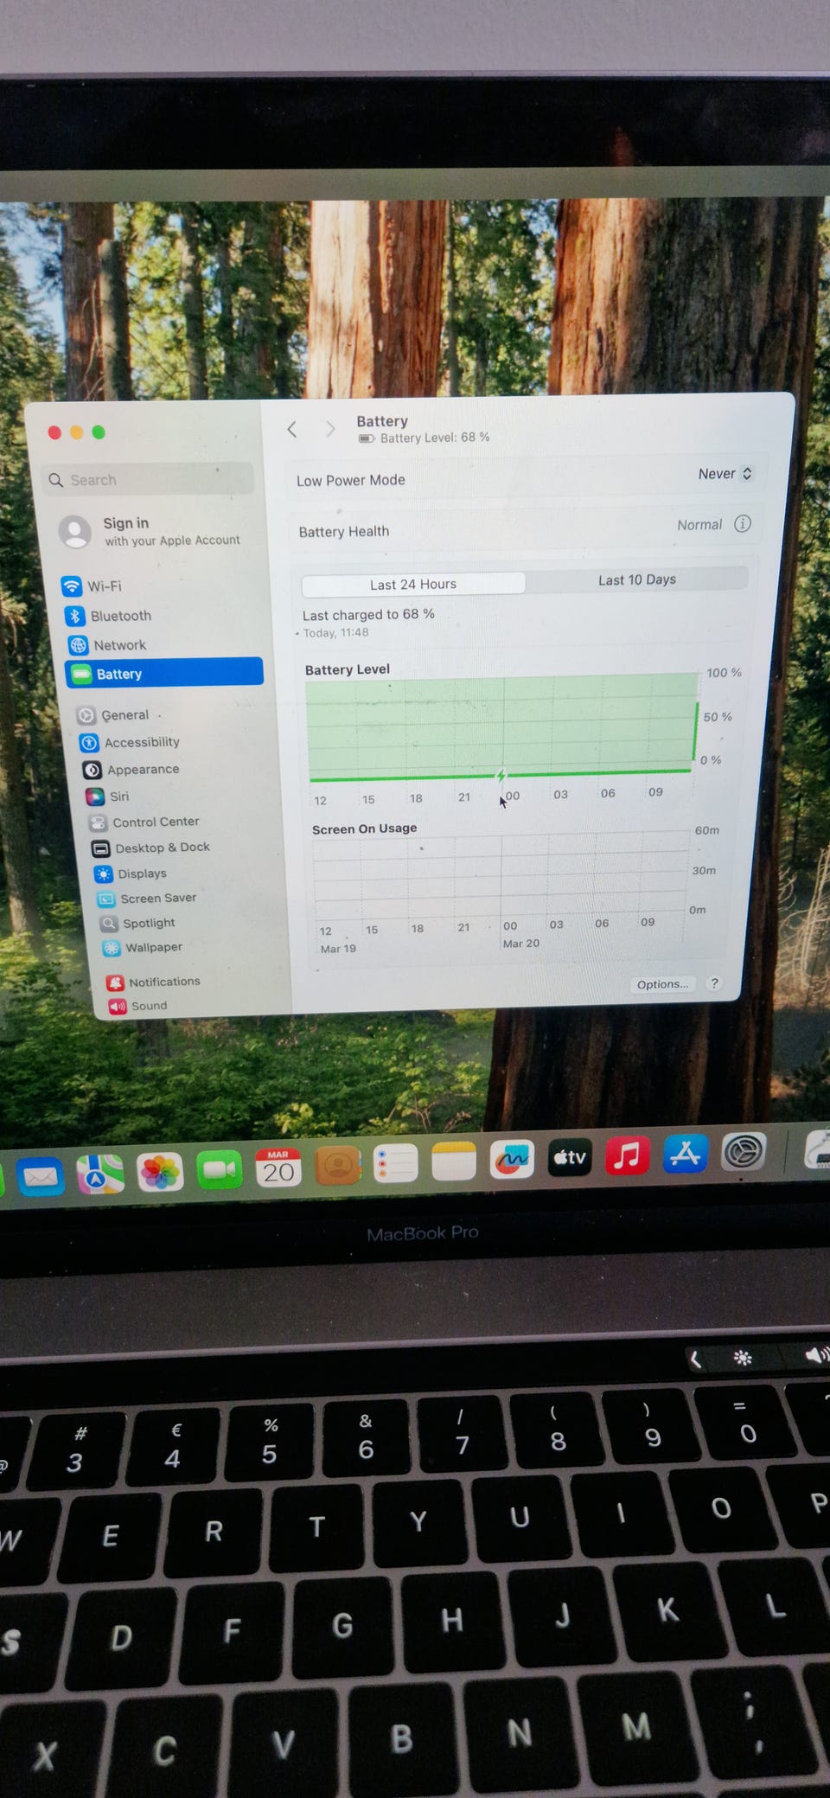Open Bluetooth settings in sidebar
Image resolution: width=830 pixels, height=1798 pixels.
[x=109, y=616]
